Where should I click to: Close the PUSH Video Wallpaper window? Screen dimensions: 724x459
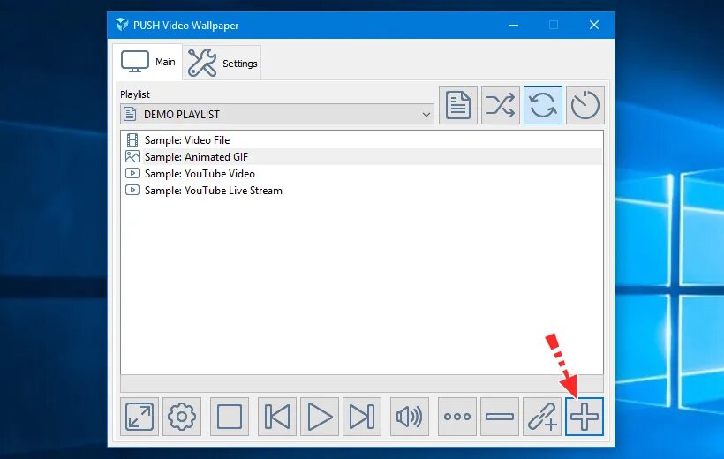click(594, 25)
